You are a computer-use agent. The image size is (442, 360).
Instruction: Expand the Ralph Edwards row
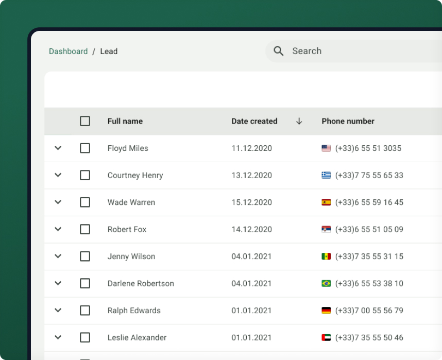pyautogui.click(x=58, y=310)
